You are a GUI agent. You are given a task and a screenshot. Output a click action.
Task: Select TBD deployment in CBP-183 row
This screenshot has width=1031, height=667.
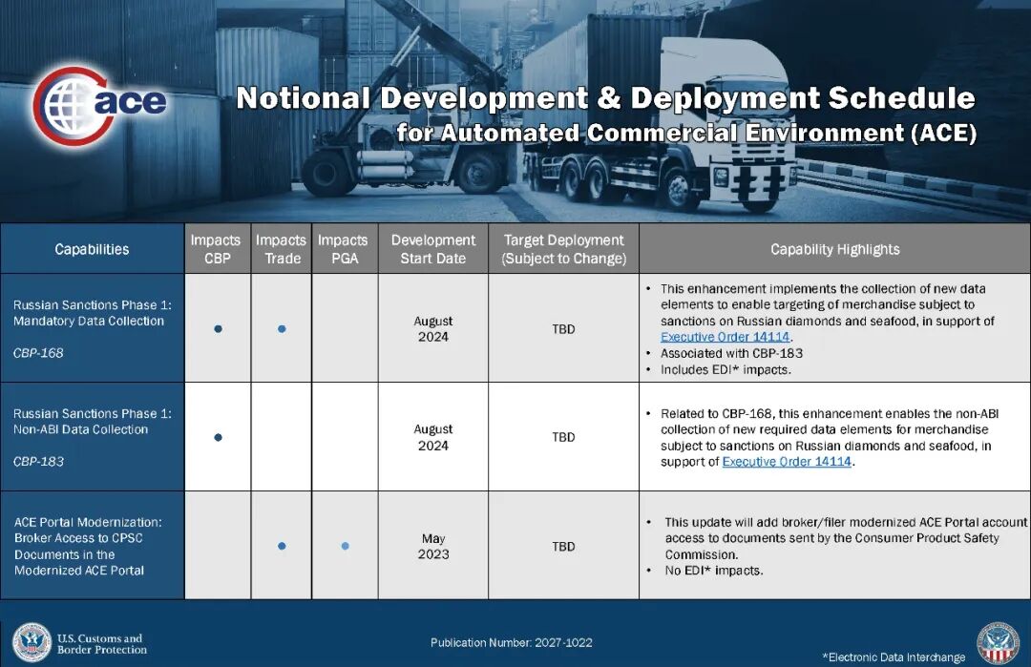[x=563, y=437]
